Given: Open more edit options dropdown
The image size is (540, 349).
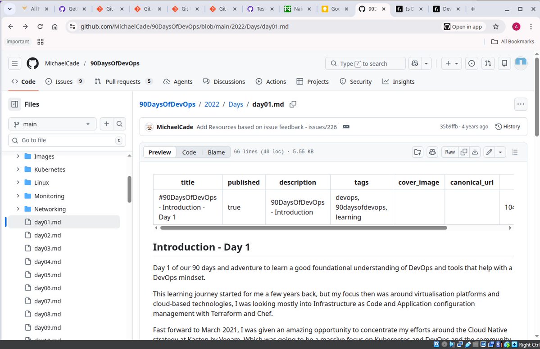Looking at the screenshot, I should click(500, 152).
